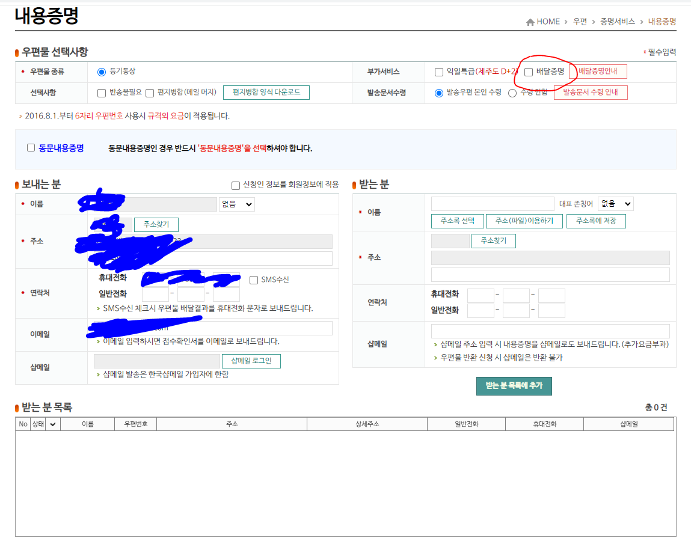Click the list 샵메일 column header

pyautogui.click(x=629, y=424)
